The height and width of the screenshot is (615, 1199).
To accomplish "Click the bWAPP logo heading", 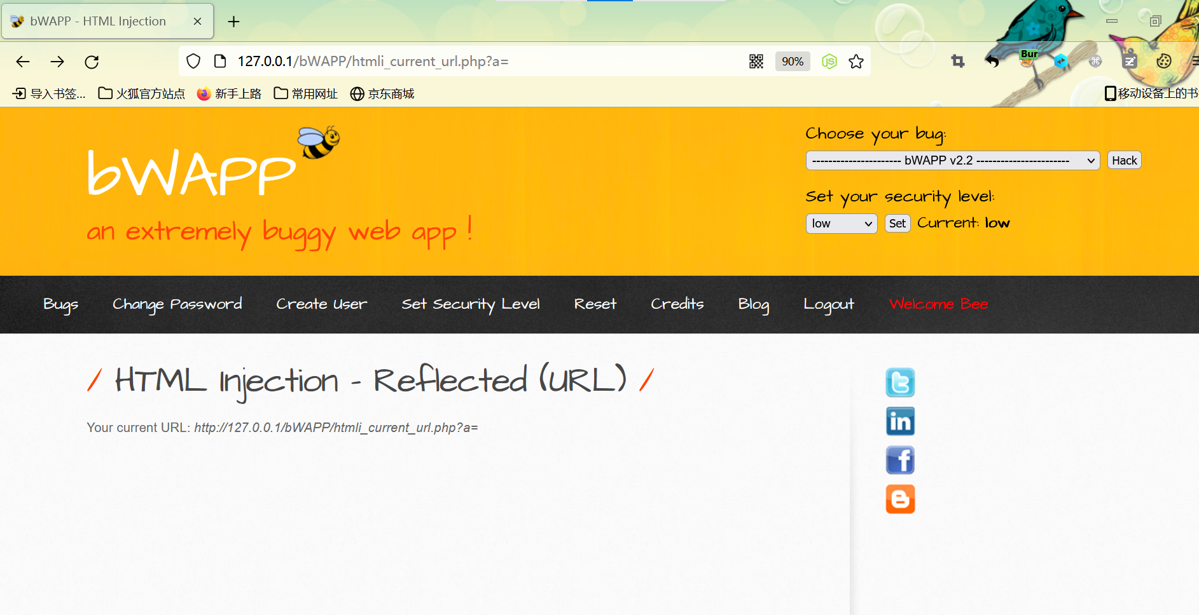I will click(191, 172).
